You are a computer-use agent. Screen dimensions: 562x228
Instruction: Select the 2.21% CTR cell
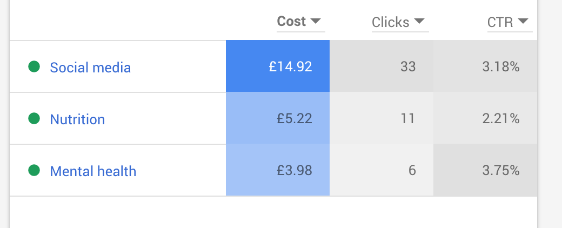(x=485, y=118)
